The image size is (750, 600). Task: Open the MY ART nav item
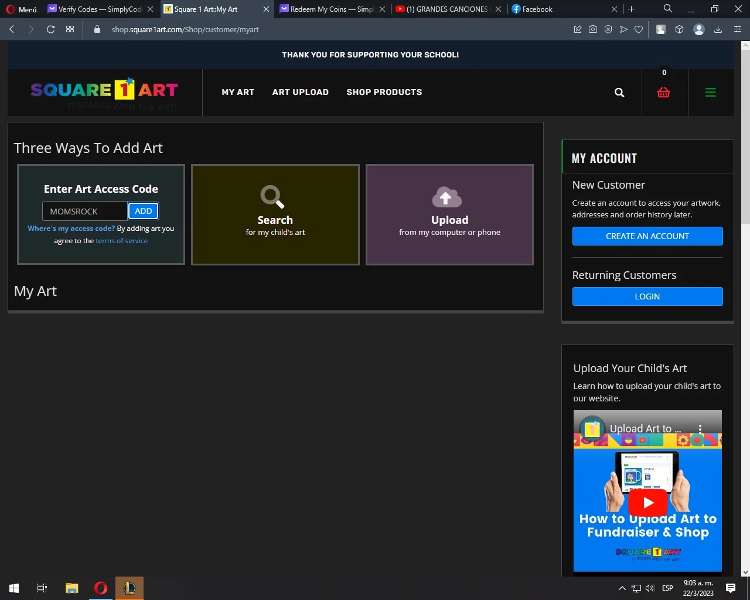coord(238,92)
